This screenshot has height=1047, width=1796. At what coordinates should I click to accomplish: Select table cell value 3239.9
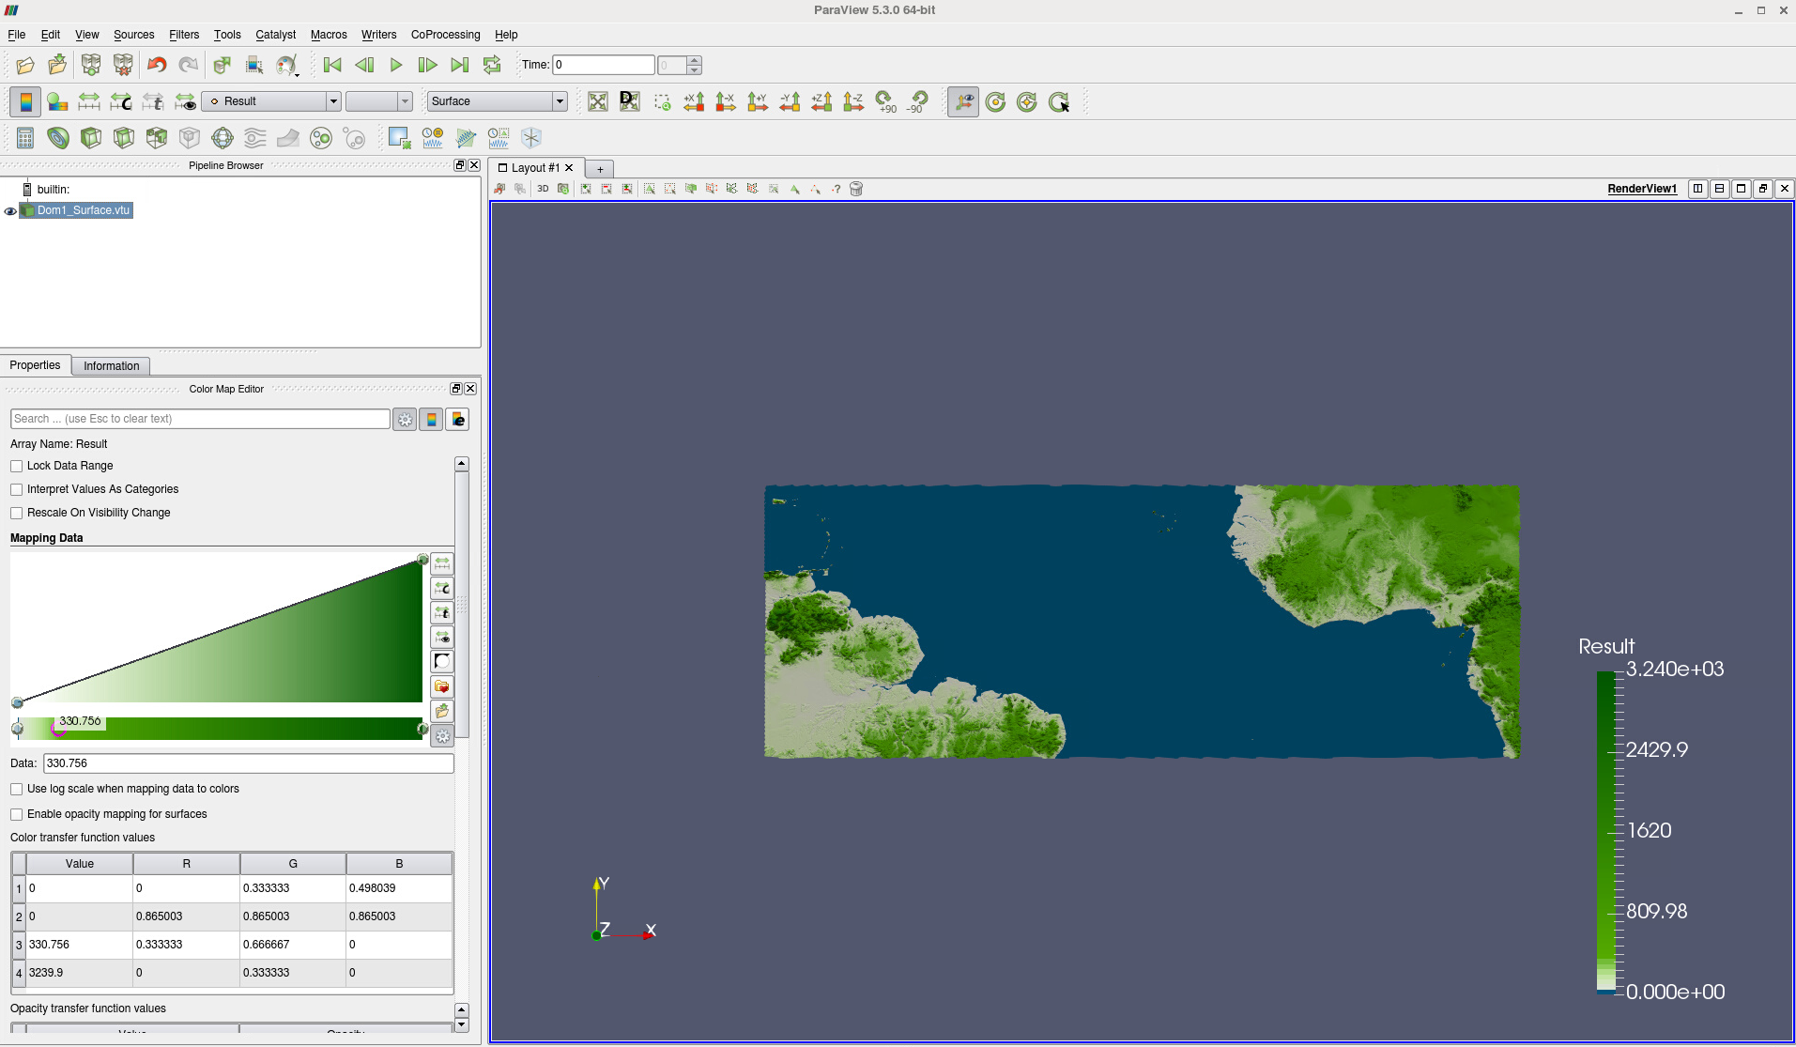(x=80, y=973)
